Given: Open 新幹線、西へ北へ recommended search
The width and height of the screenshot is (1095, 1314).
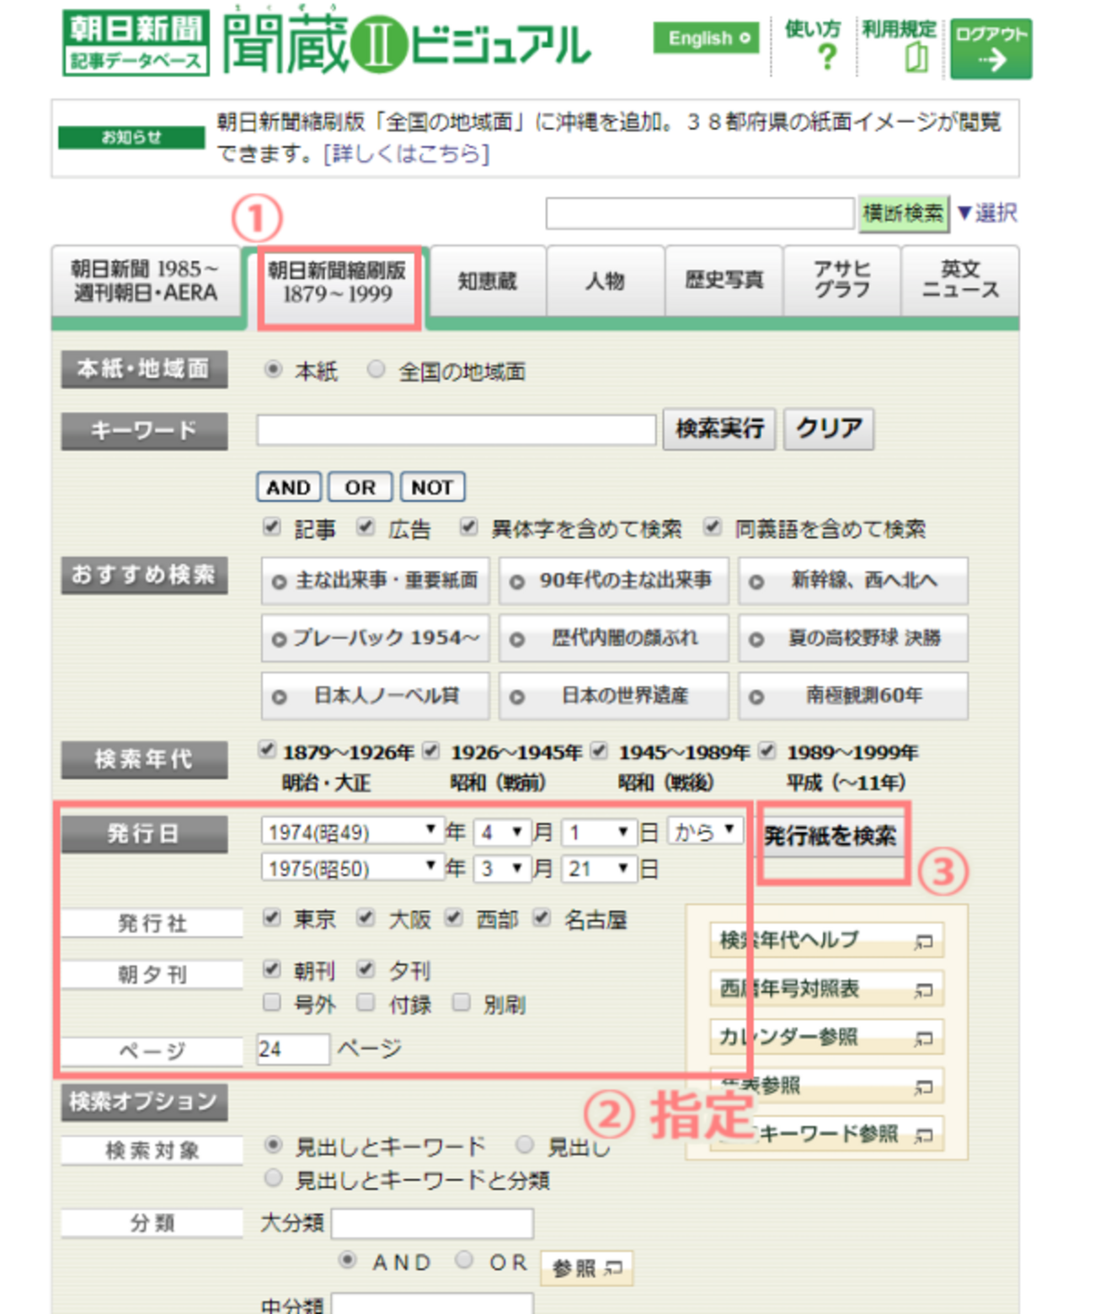Looking at the screenshot, I should pyautogui.click(x=853, y=580).
